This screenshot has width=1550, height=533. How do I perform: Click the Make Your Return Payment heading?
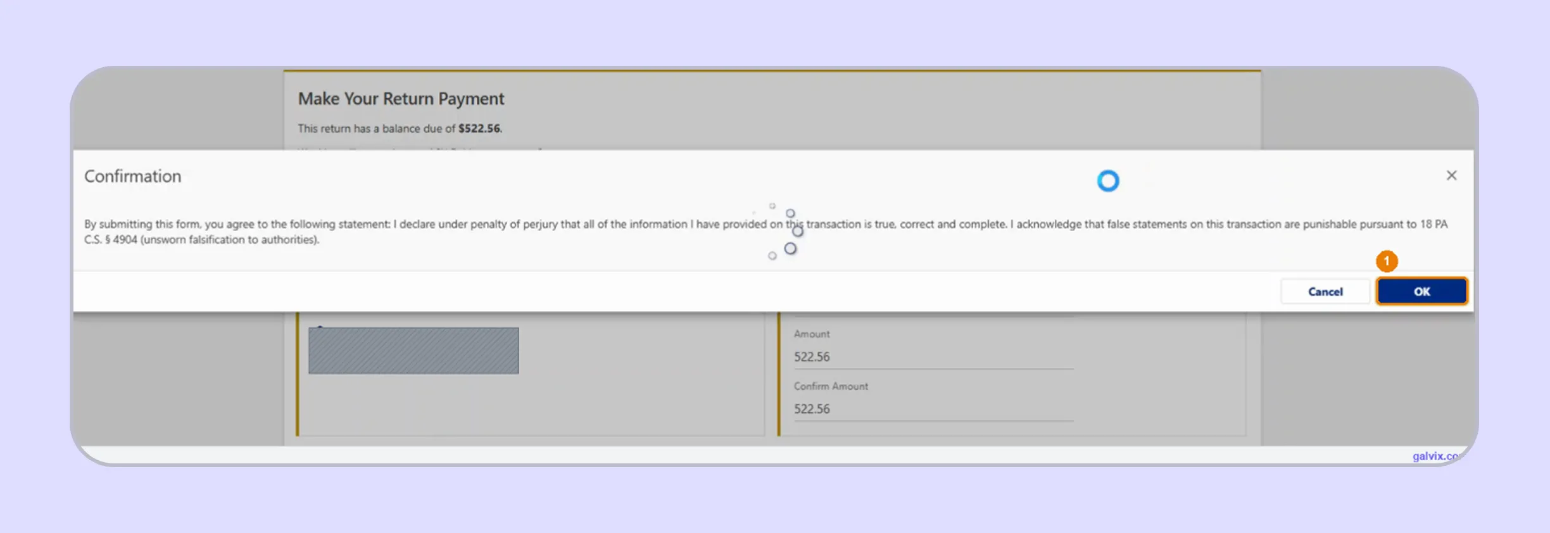401,99
